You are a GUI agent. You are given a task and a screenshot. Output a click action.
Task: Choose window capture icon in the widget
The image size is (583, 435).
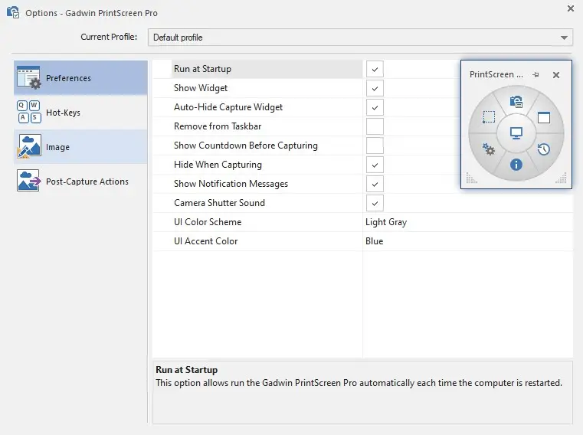coord(544,117)
